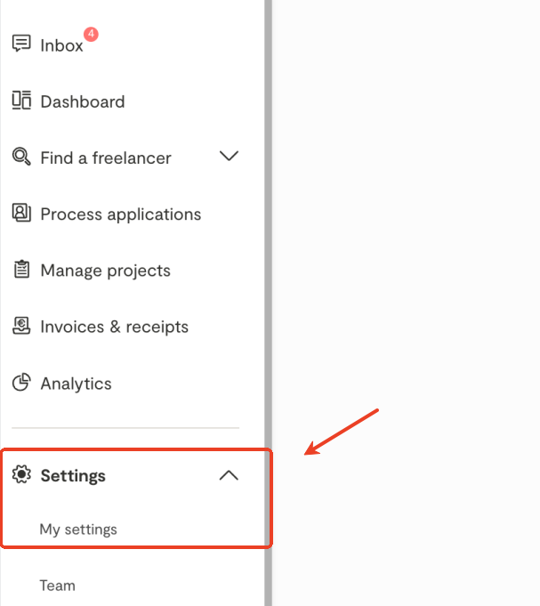Viewport: 540px width, 606px height.
Task: Open the Inbox menu label
Action: click(x=61, y=45)
